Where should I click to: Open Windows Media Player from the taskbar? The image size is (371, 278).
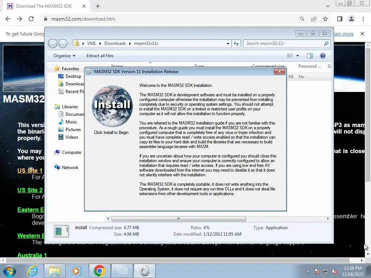76,271
